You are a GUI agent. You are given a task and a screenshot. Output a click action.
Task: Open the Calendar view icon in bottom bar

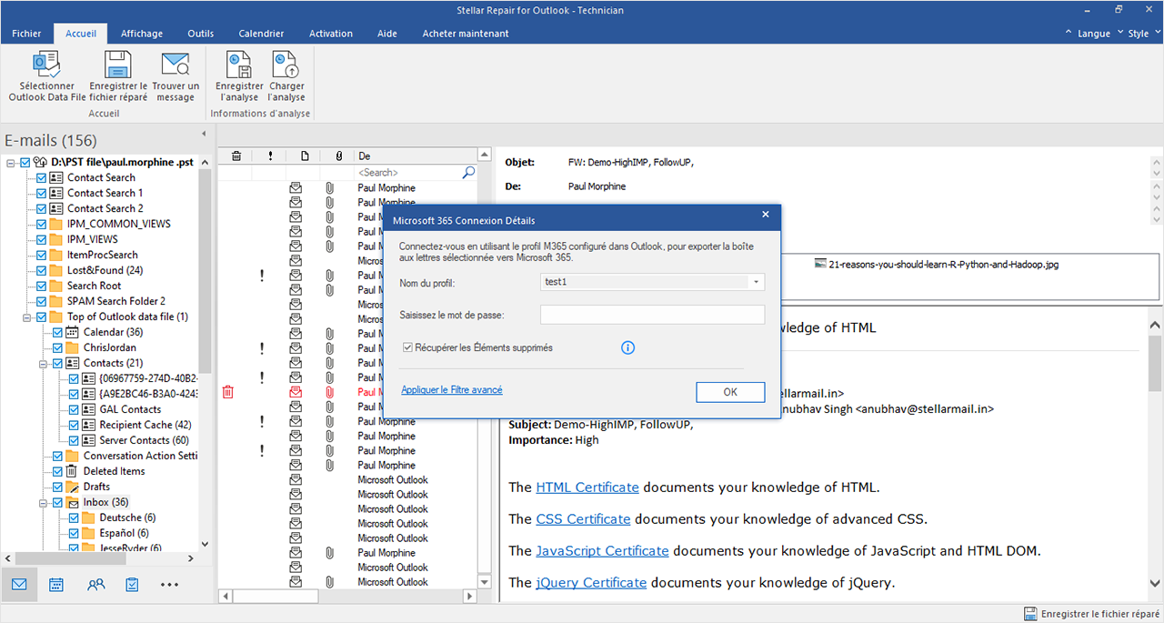point(56,585)
